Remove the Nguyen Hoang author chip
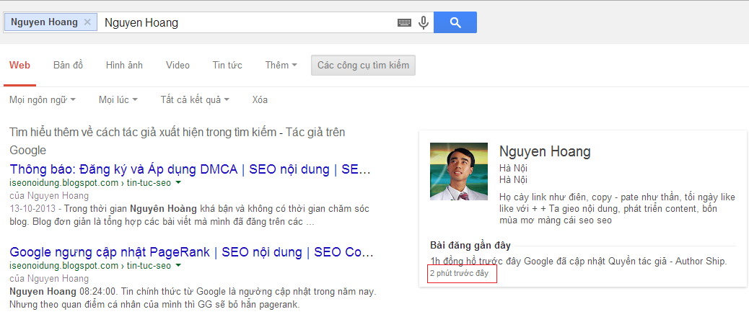 [87, 22]
